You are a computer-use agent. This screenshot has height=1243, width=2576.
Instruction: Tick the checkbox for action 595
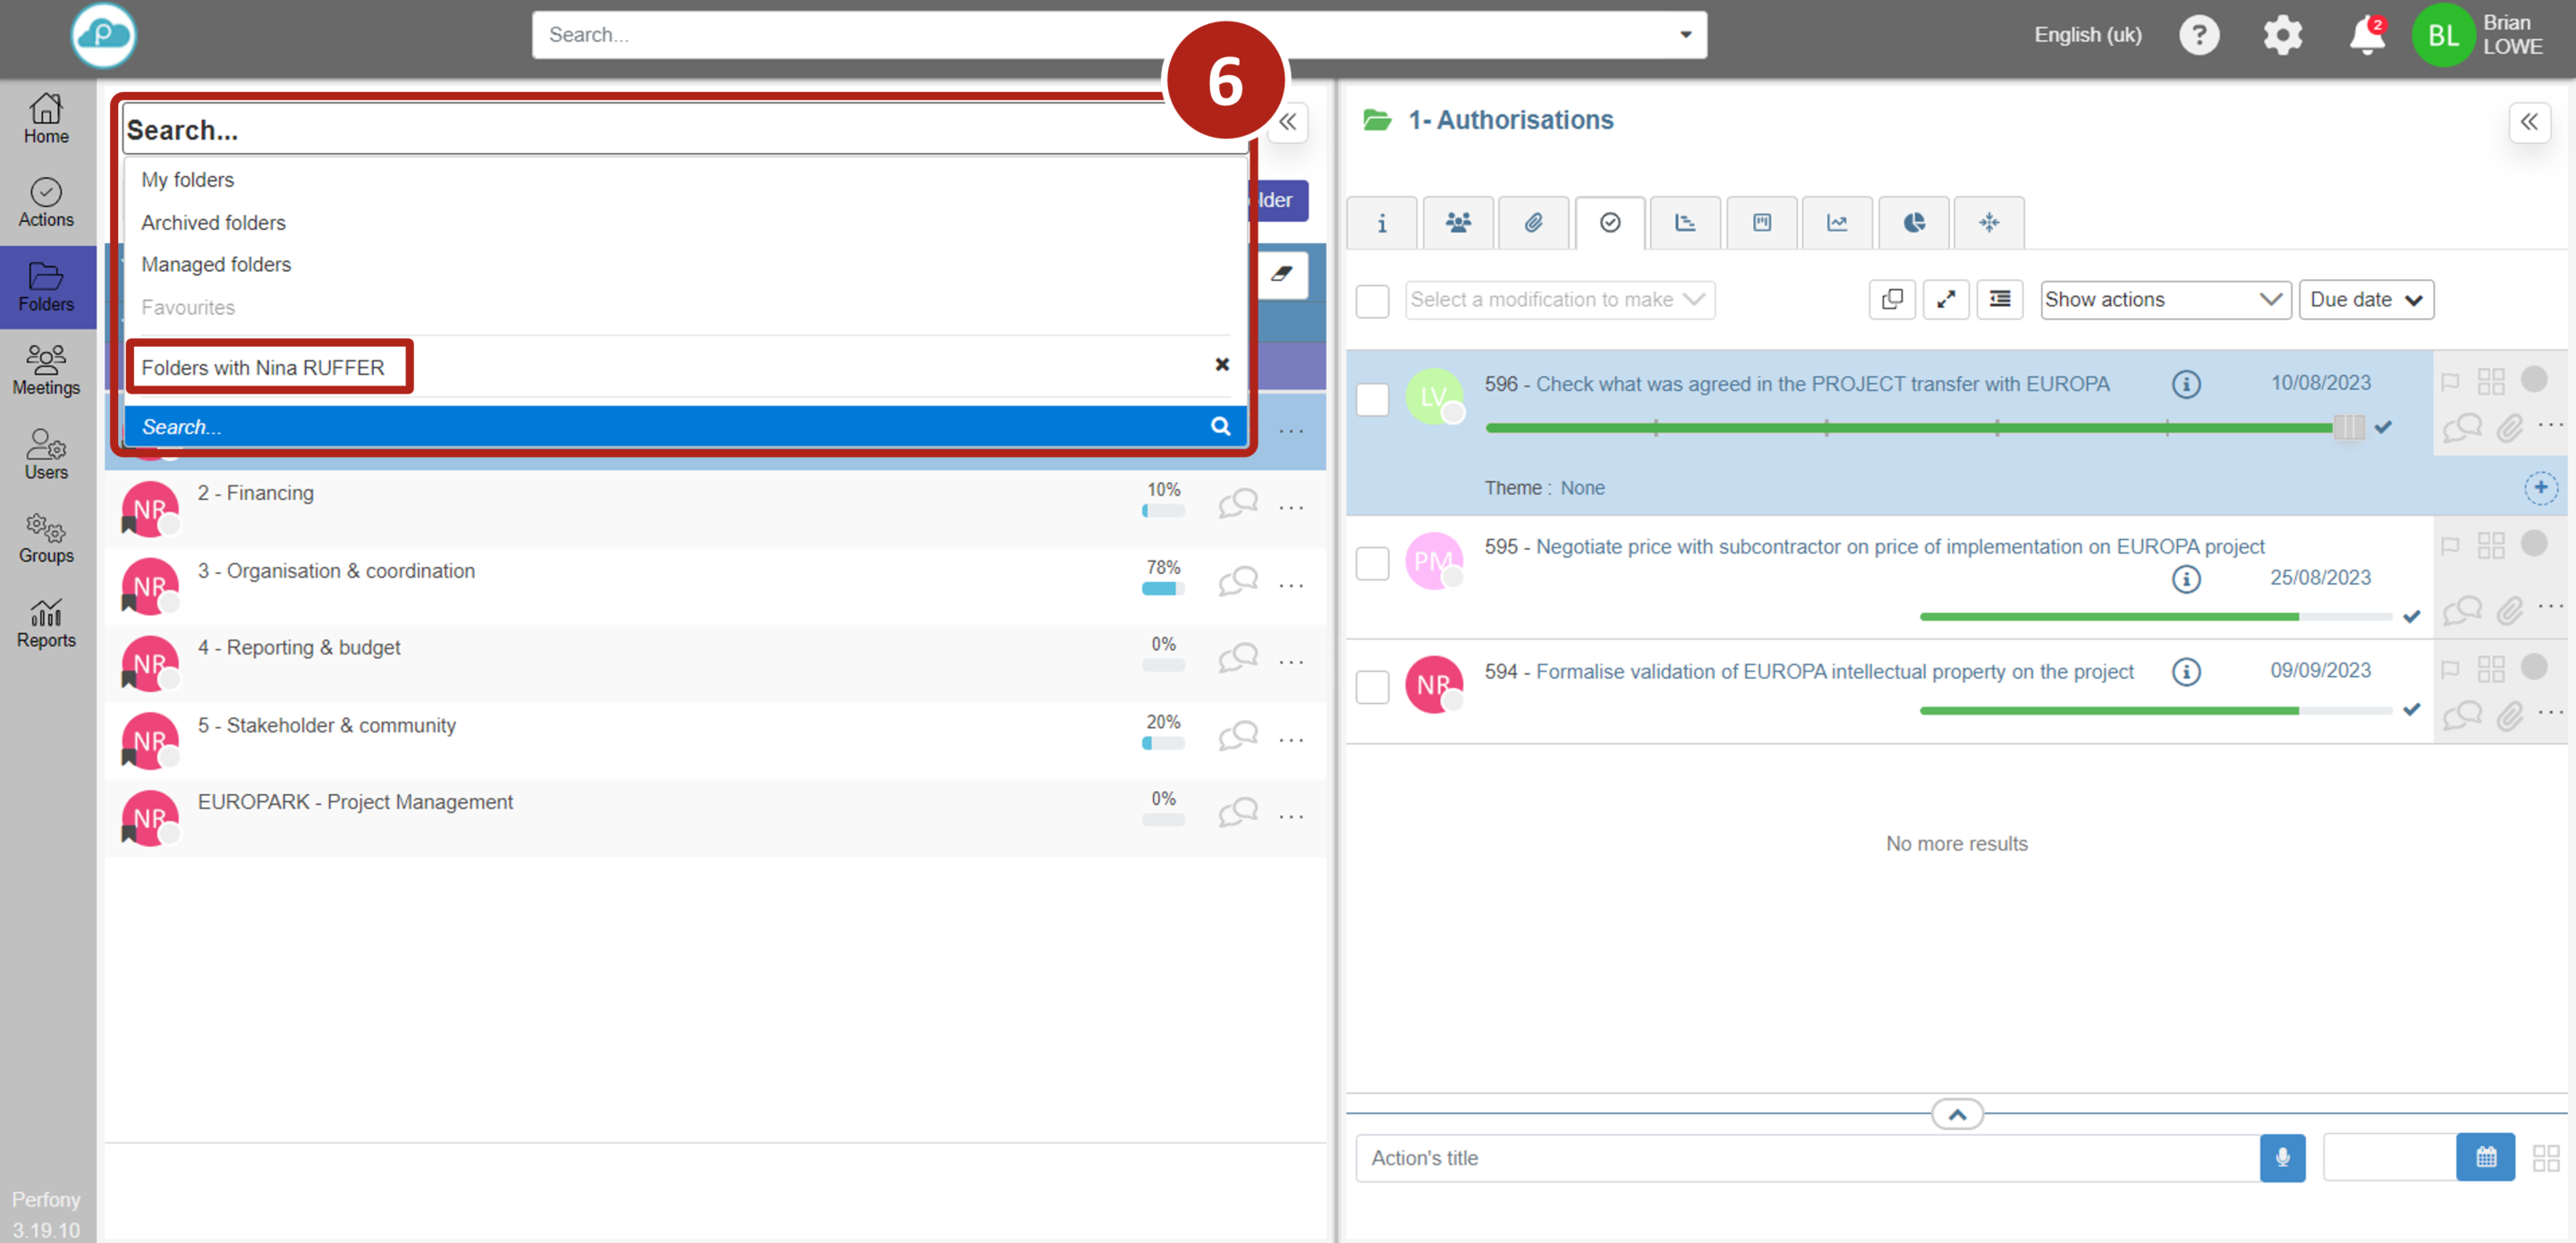pos(1372,563)
